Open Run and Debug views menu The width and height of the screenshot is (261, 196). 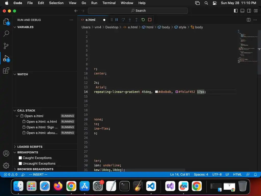tap(71, 20)
